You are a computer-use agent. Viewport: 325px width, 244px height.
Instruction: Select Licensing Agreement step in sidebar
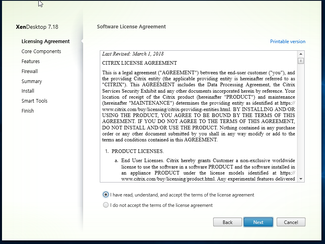[46, 42]
